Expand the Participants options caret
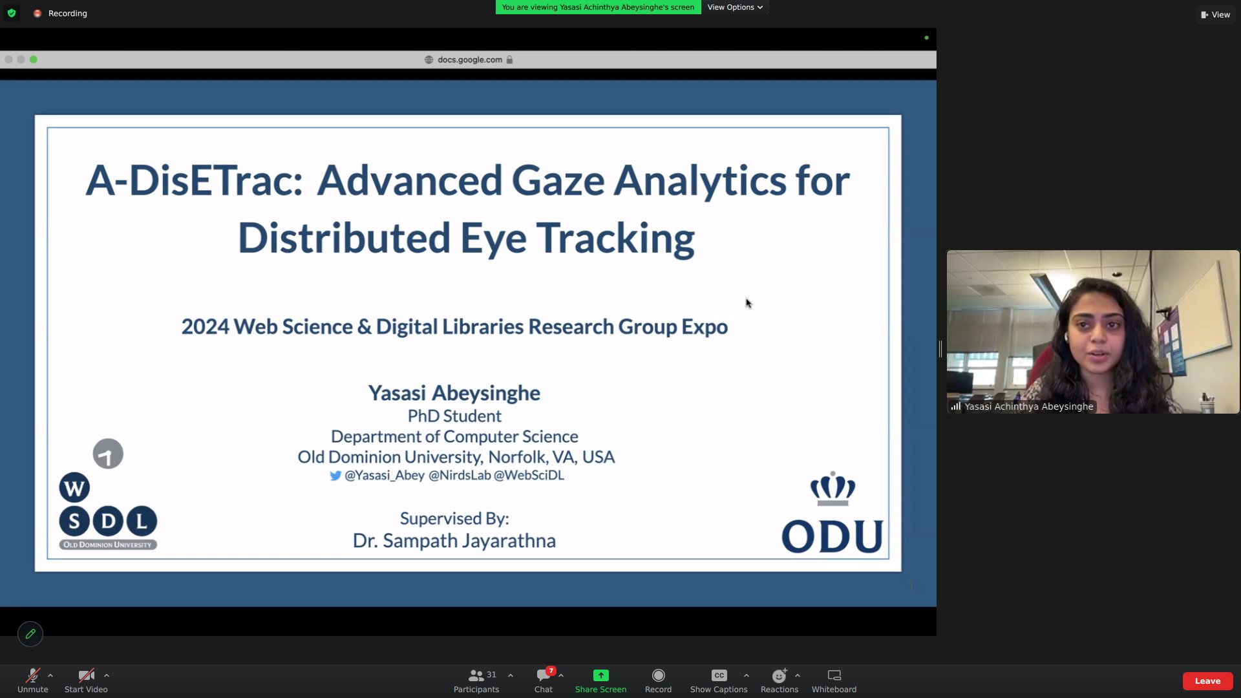This screenshot has width=1241, height=698. tap(511, 675)
